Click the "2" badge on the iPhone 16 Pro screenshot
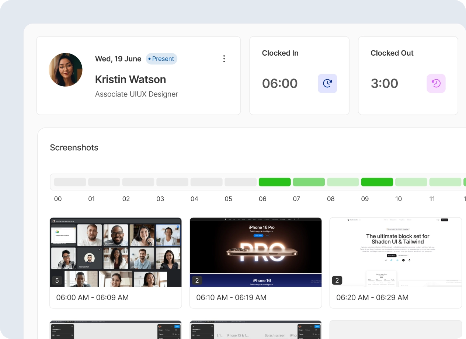Viewport: 466px width, 339px height. (x=197, y=280)
